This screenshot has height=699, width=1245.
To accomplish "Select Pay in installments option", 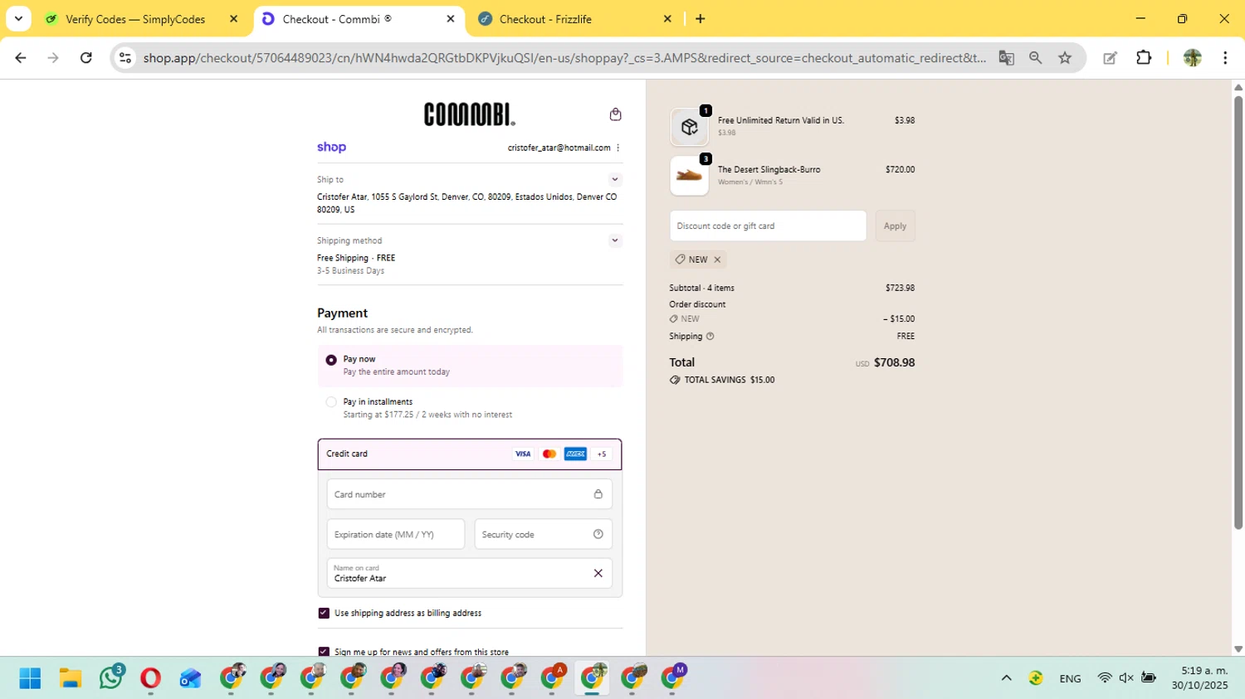I will click(x=331, y=402).
